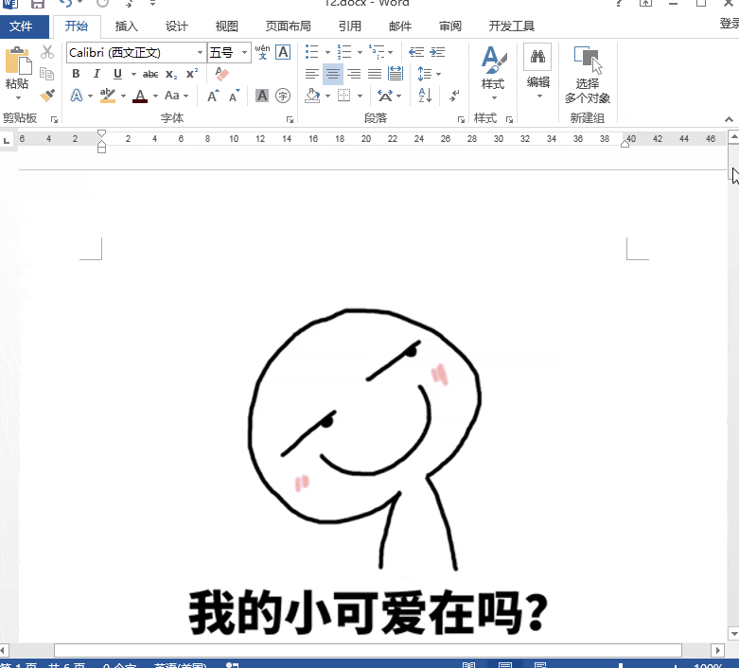The image size is (739, 668).
Task: Open the font size 五号 dropdown
Action: [x=245, y=52]
